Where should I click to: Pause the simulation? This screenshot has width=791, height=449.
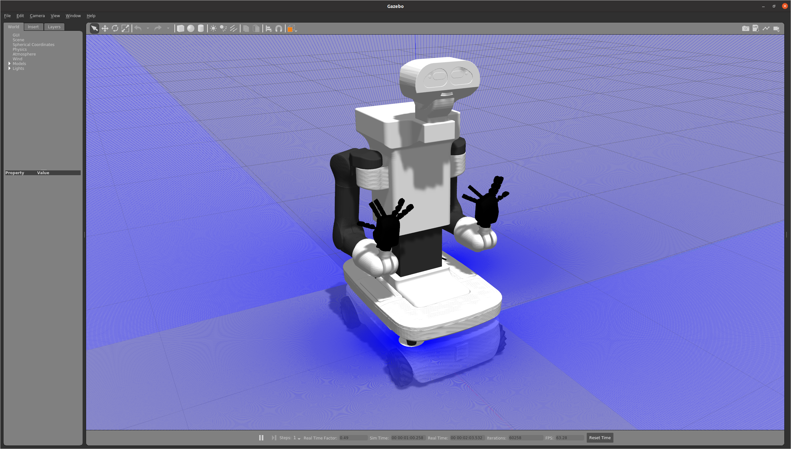[x=261, y=438]
